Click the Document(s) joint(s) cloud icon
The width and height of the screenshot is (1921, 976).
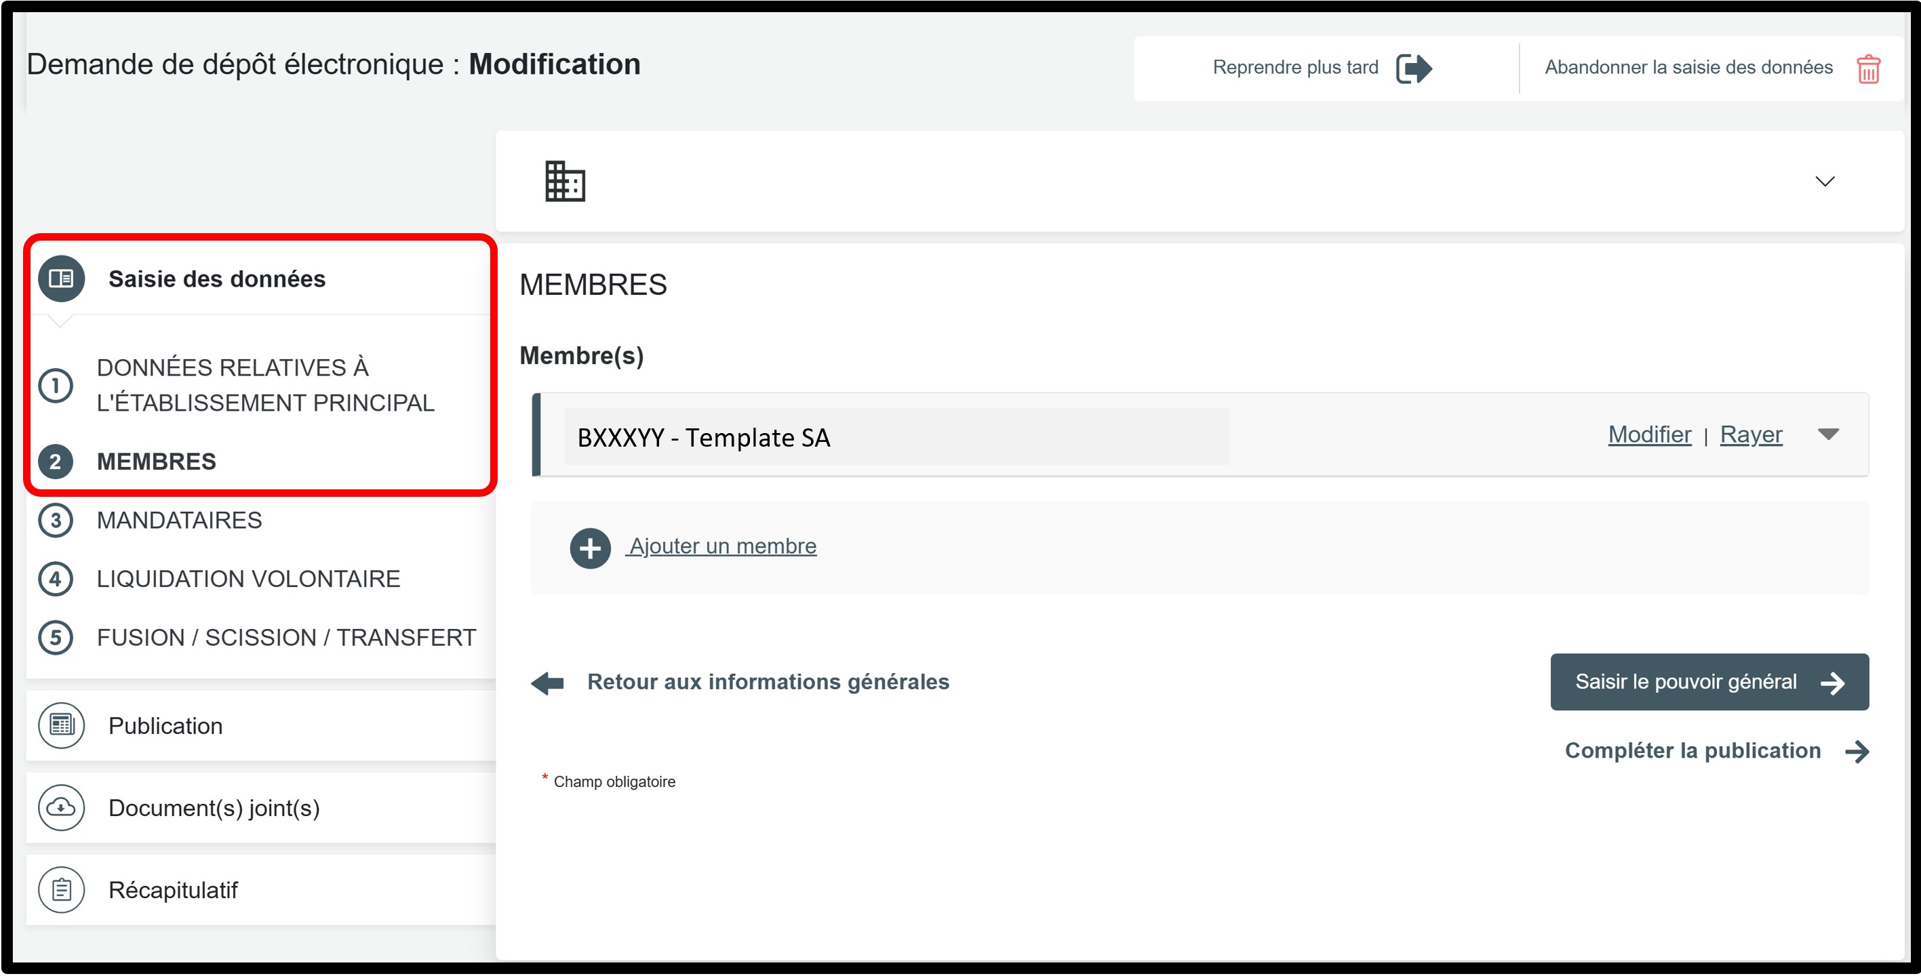tap(61, 807)
